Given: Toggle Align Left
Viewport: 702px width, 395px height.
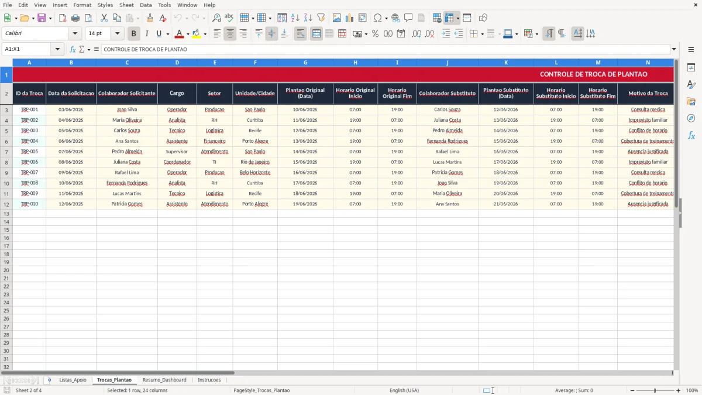Looking at the screenshot, I should coord(217,34).
